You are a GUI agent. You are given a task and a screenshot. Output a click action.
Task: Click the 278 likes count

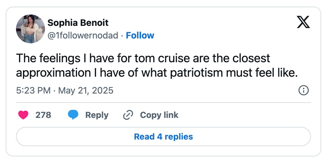43,115
